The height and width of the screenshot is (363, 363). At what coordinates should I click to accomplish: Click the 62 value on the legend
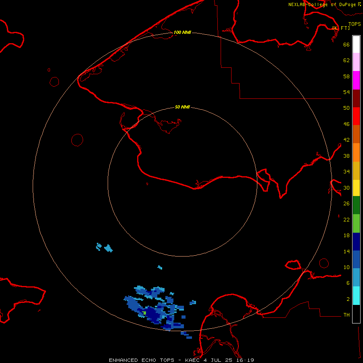click(346, 60)
